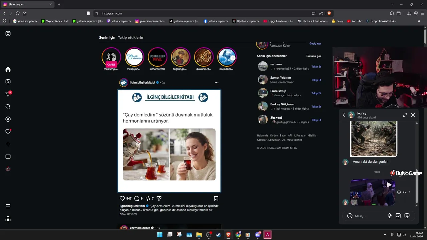Click Tümünü gör suggestions link
This screenshot has width=427, height=240.
(x=314, y=56)
